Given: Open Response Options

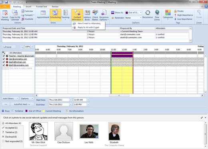Looking at the screenshot, I should [x=104, y=15].
